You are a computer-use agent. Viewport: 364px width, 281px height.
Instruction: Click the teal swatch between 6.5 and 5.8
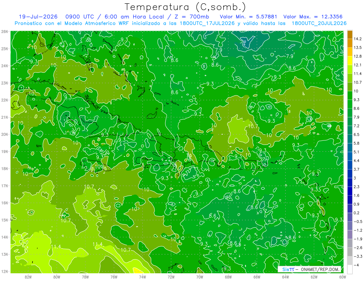[x=350, y=139]
